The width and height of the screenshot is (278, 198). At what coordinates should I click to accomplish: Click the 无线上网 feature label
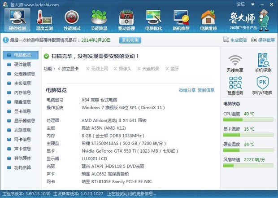tap(100, 69)
